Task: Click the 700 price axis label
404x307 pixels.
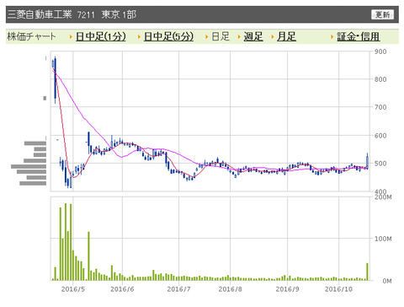Action: tap(380, 107)
